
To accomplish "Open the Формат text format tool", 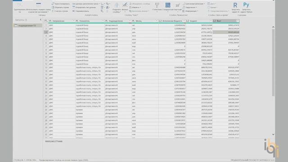I will 125,8.
